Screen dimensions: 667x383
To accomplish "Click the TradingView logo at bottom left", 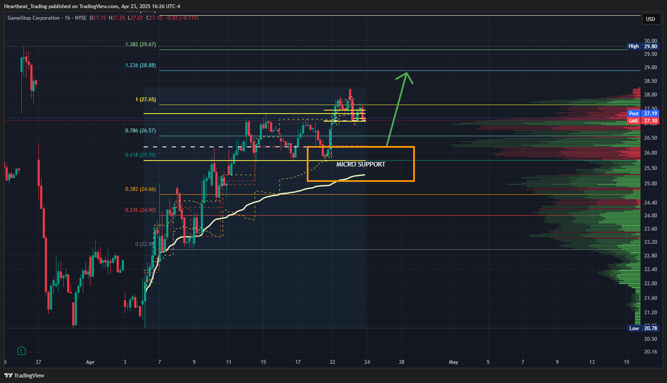I will (x=24, y=375).
